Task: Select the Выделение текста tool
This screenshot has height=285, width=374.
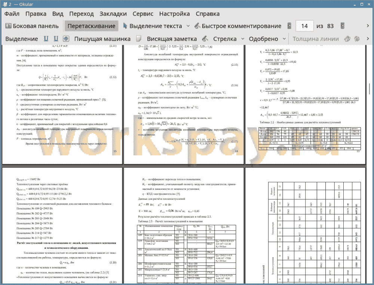Action: click(152, 26)
